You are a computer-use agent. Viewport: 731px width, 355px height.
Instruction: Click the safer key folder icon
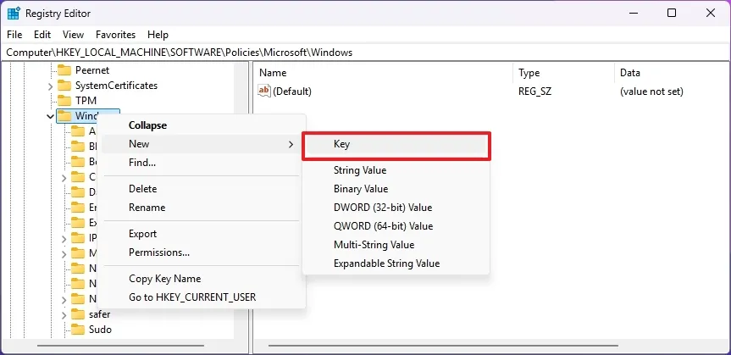coord(78,314)
